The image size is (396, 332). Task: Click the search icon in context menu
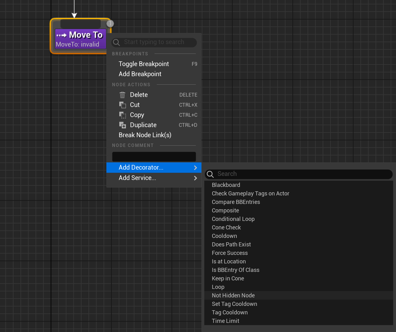116,42
